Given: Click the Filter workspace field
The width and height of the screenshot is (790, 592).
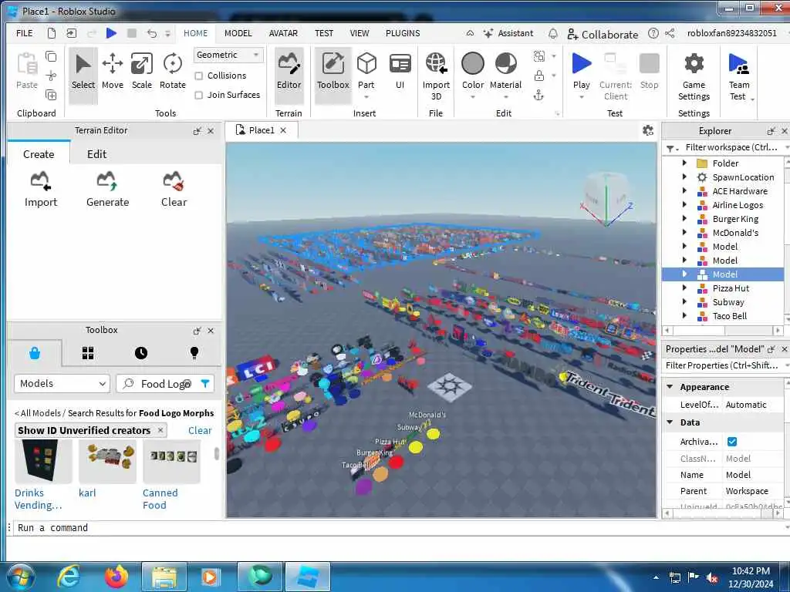Looking at the screenshot, I should 731,147.
